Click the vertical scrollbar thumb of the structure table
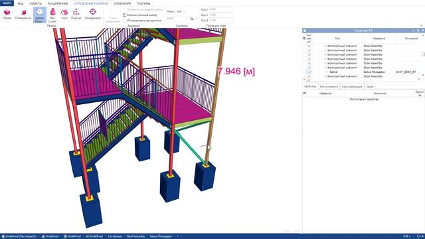This screenshot has width=425, height=239. click(x=423, y=54)
